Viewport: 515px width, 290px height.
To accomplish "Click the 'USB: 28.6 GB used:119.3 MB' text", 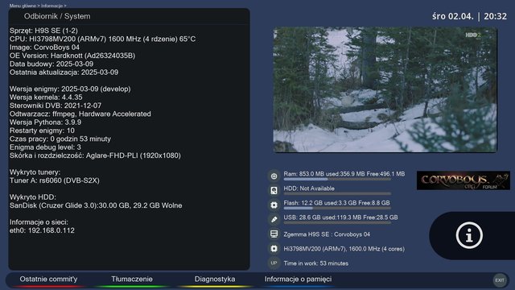I will click(x=340, y=217).
